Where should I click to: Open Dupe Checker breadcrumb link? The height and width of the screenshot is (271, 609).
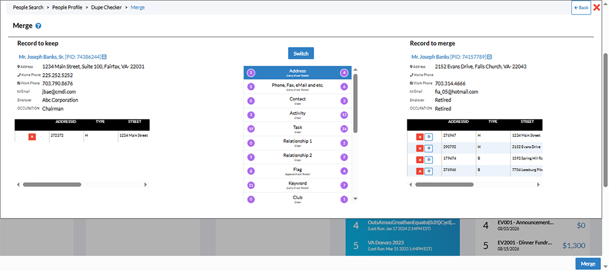[106, 7]
